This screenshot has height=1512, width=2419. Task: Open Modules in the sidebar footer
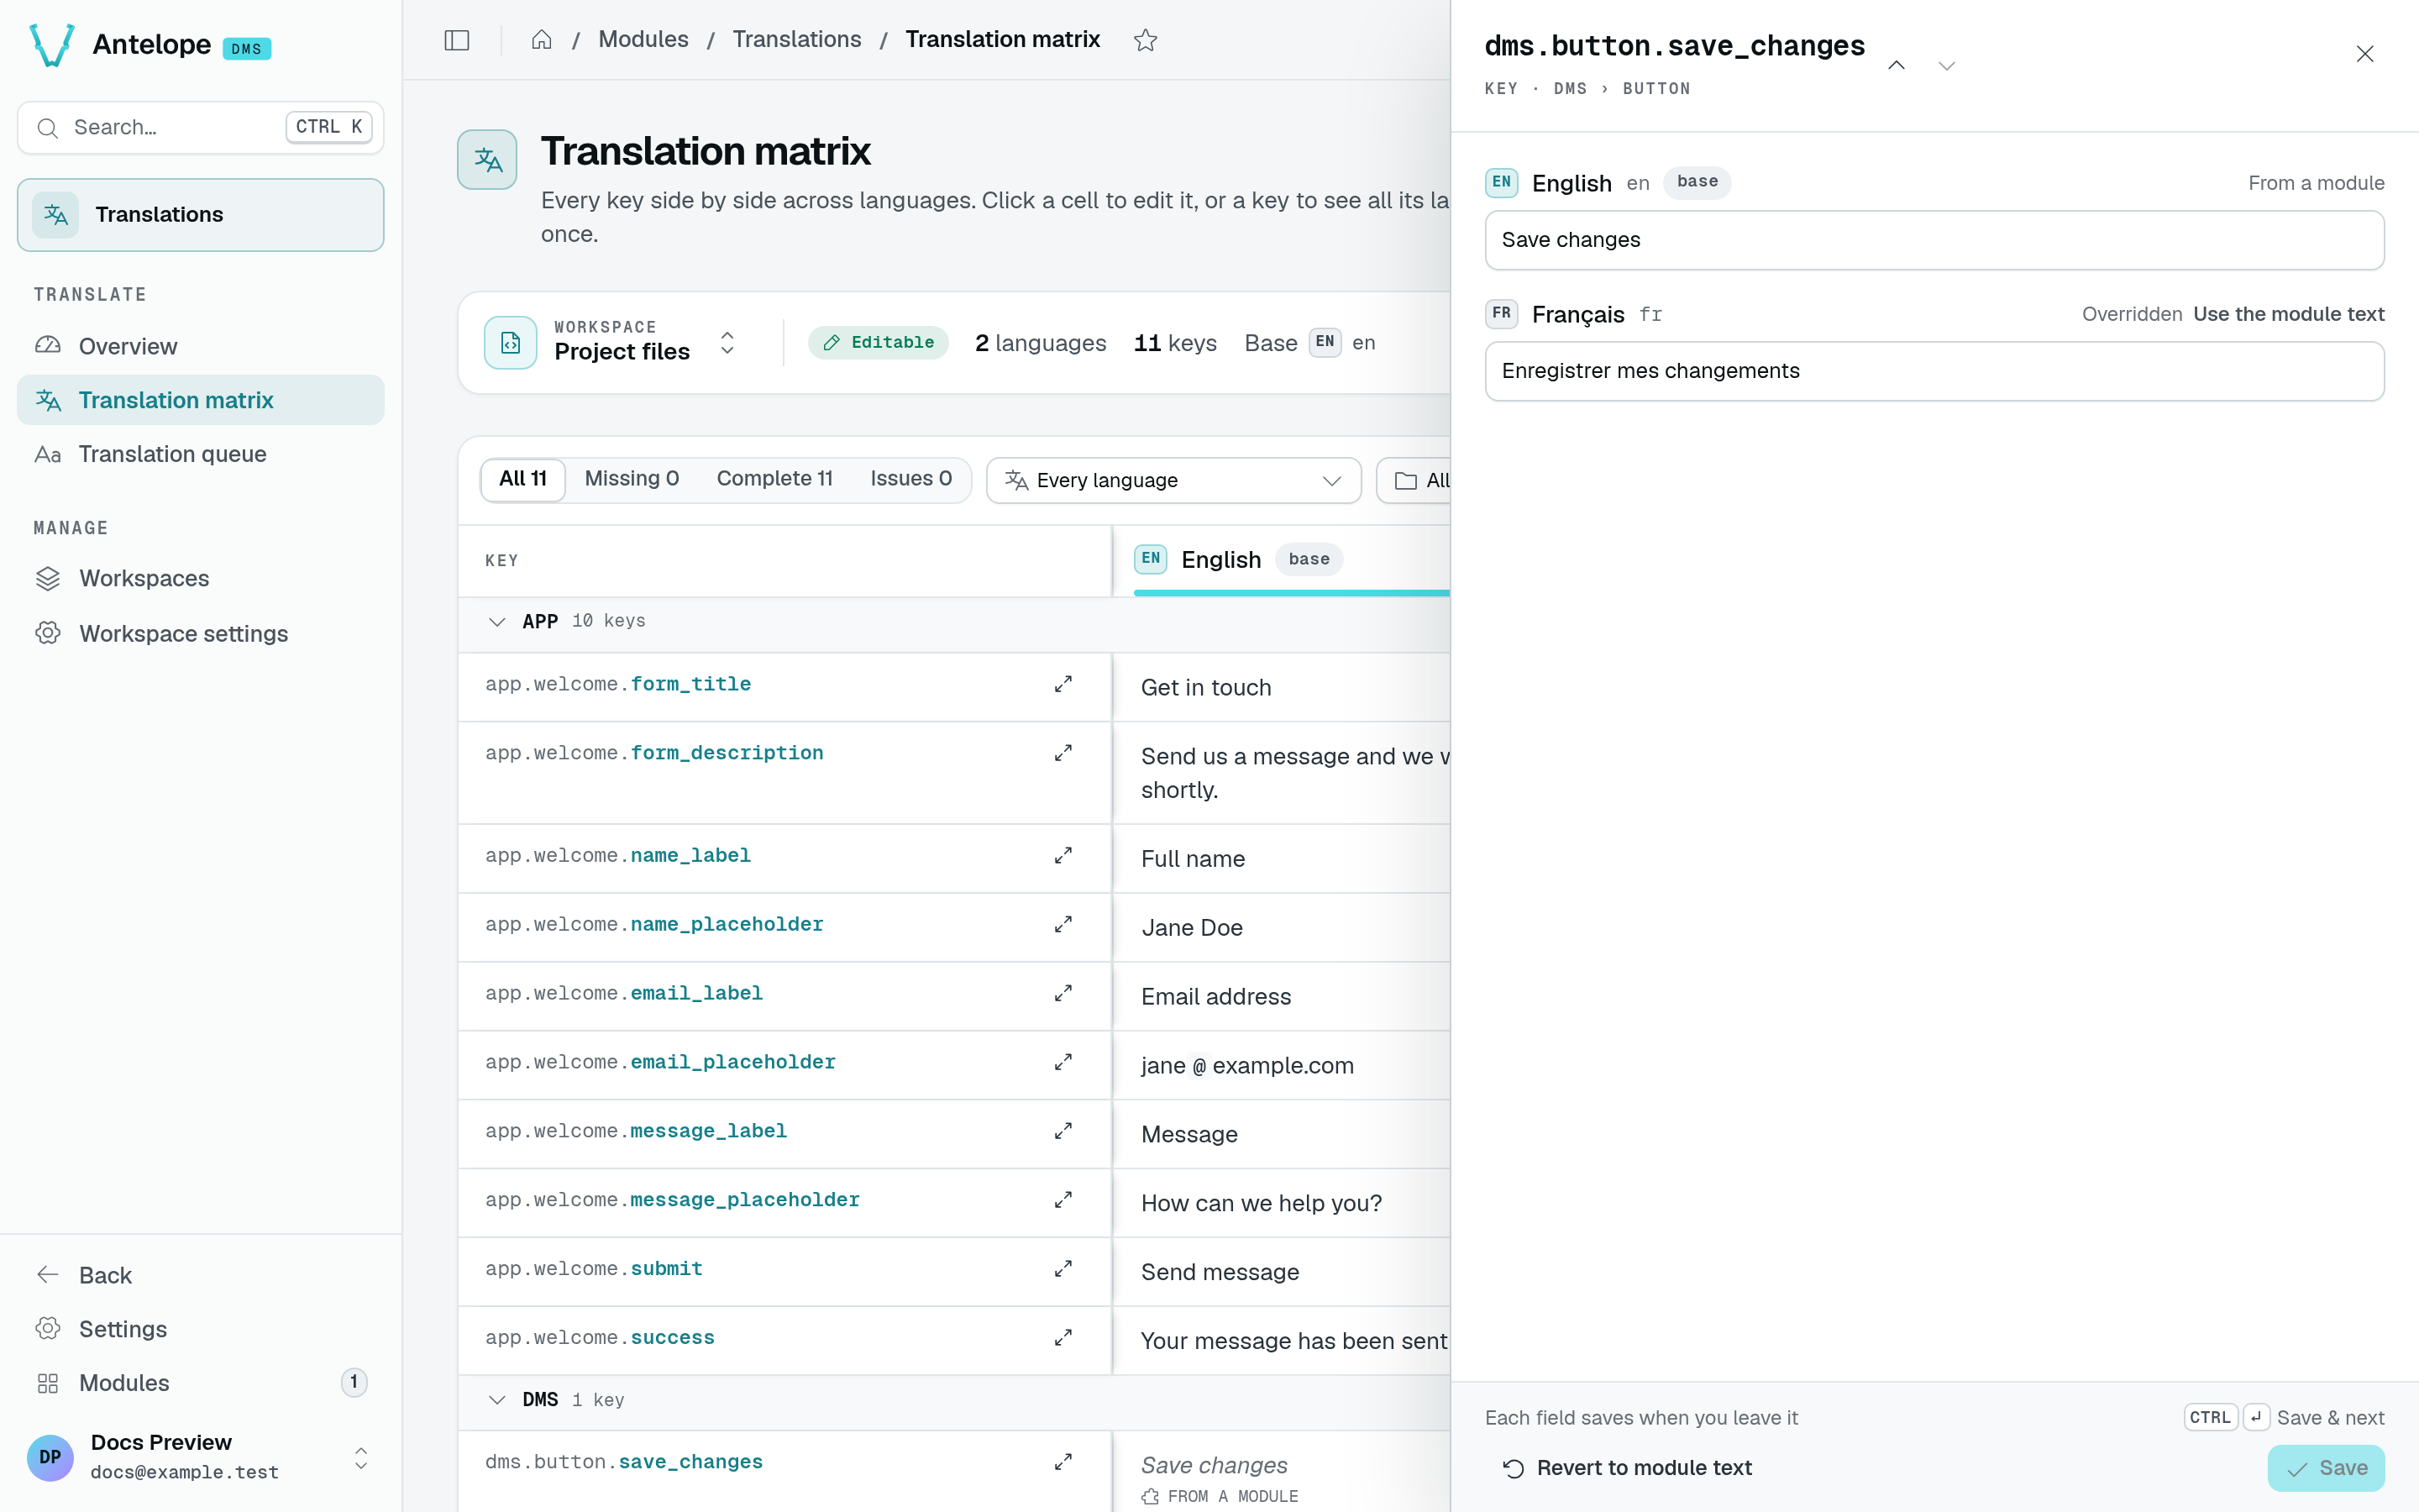point(200,1383)
